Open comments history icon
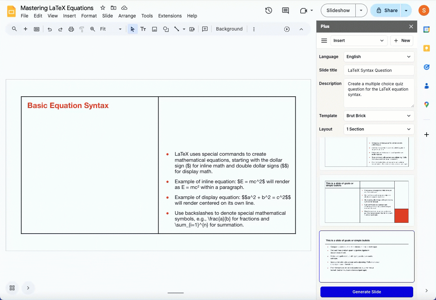Viewport: 436px width, 300px height. (286, 10)
